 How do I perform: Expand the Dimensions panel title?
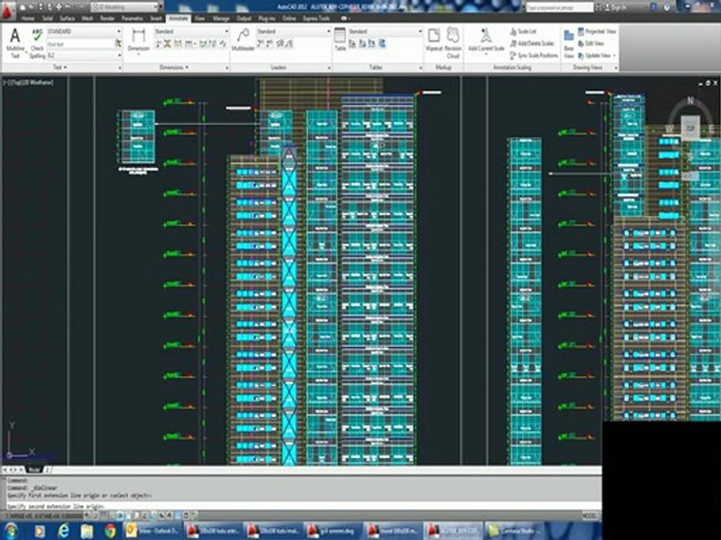click(173, 67)
